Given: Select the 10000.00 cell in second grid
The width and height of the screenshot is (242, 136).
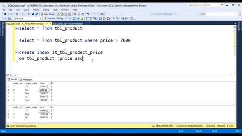Looking at the screenshot, I should pos(44,111).
